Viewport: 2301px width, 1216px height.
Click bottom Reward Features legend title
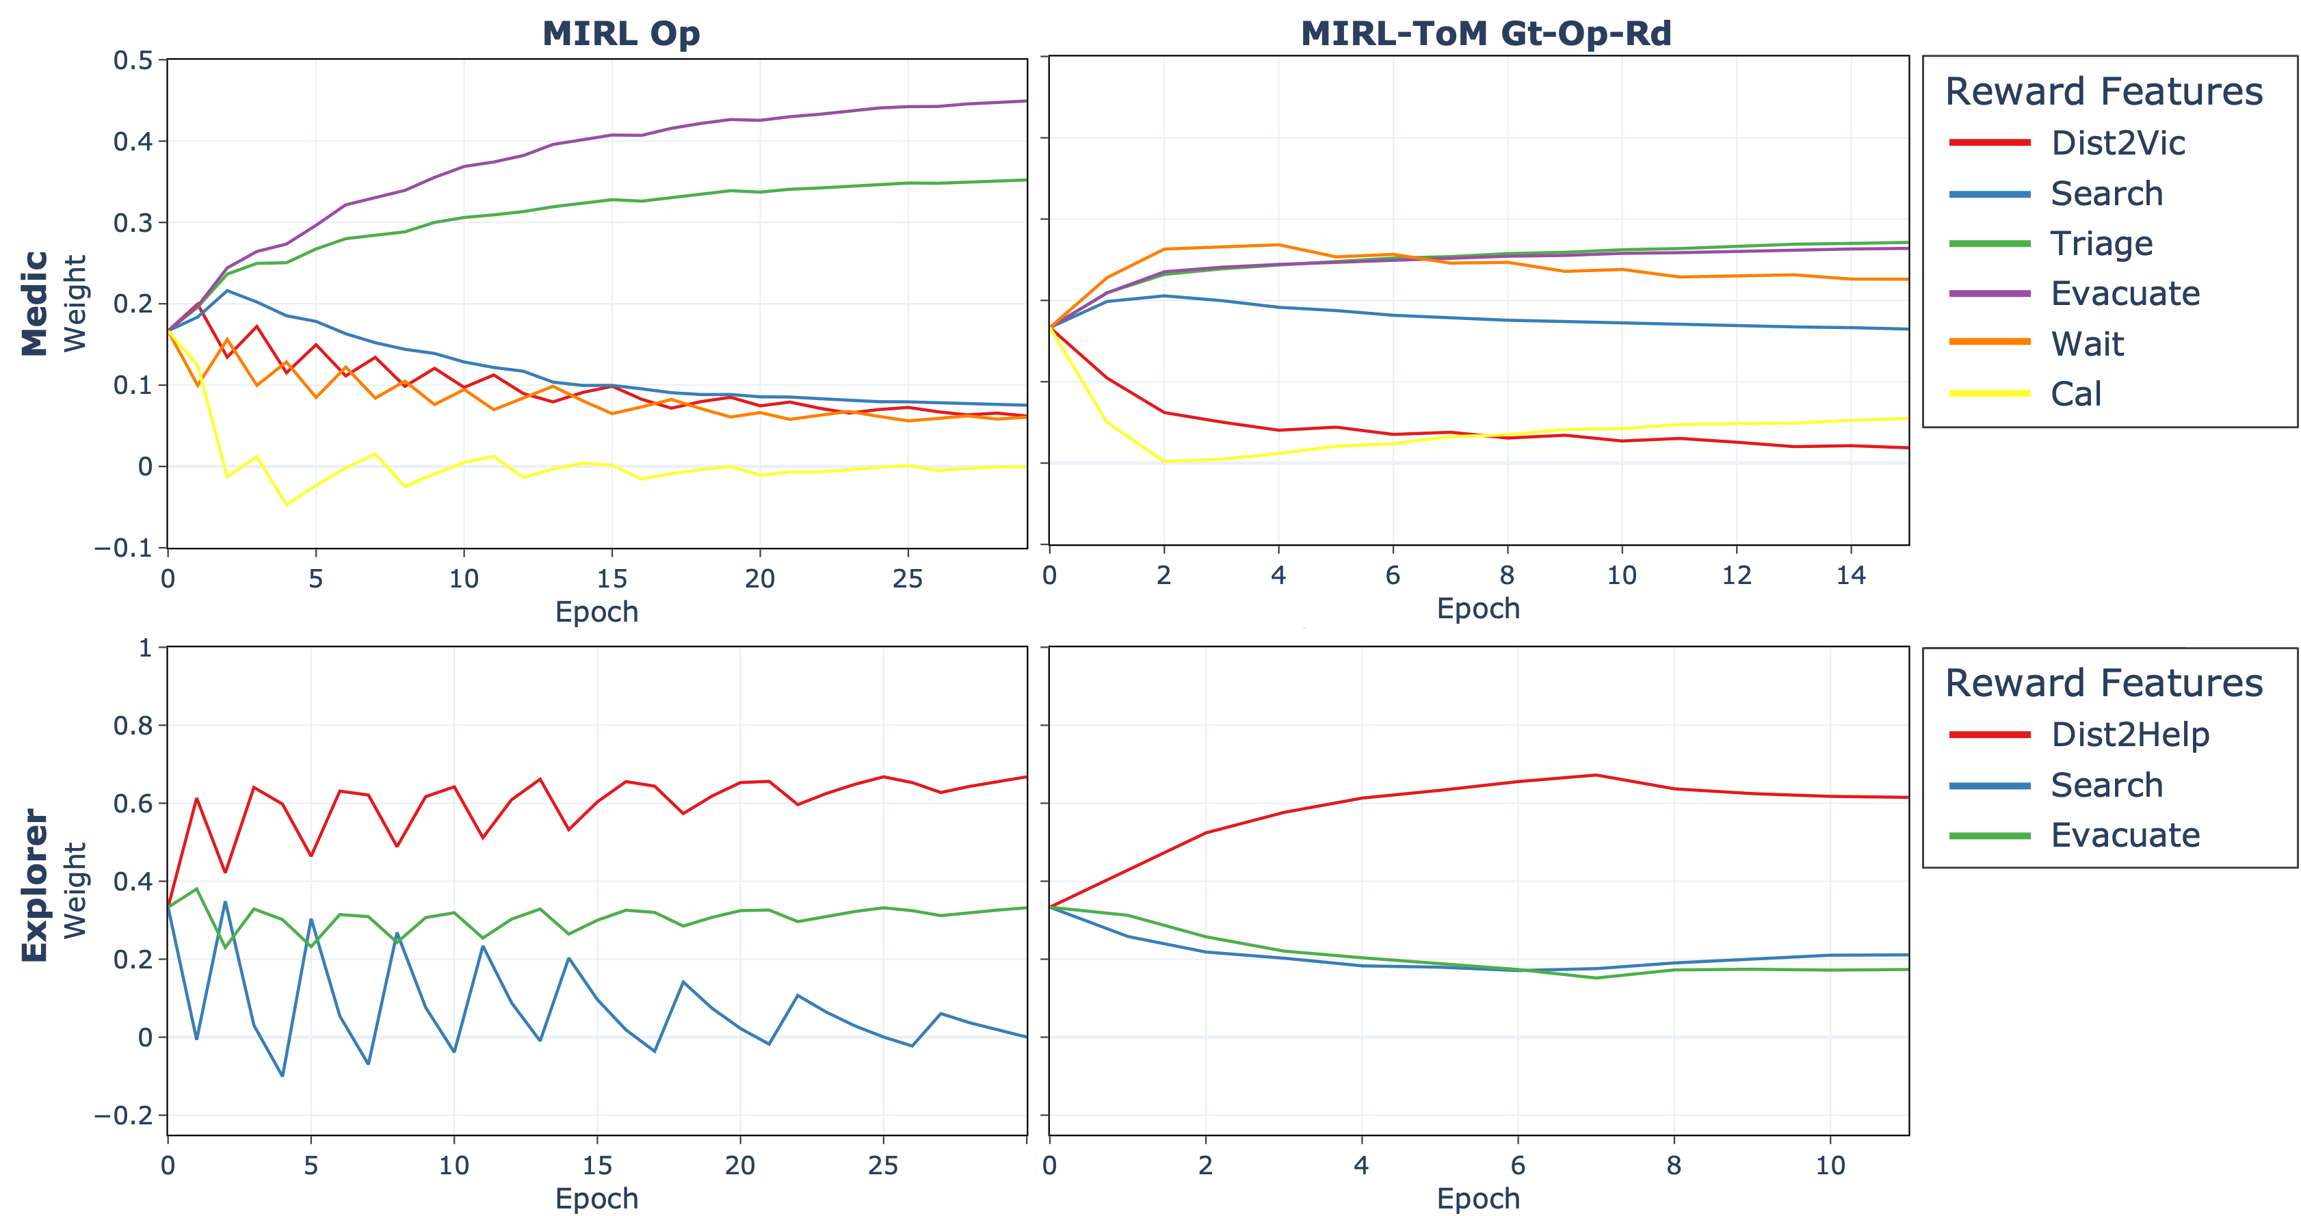point(2103,683)
